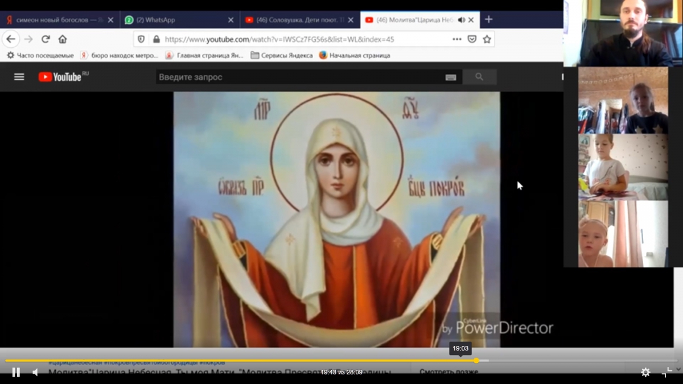This screenshot has width=683, height=384.
Task: Select the blonde girl's bottom video thumbnail
Action: point(623,233)
